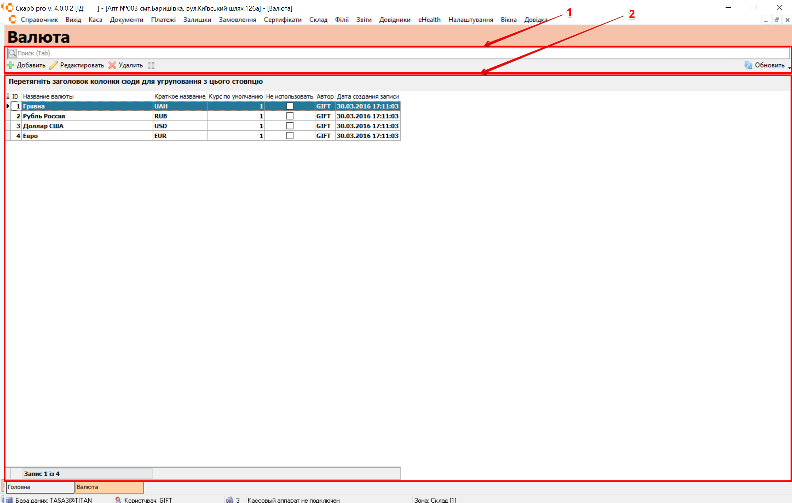This screenshot has height=503, width=792.
Task: Open the dropdown arrow next to Обновить
Action: (789, 68)
